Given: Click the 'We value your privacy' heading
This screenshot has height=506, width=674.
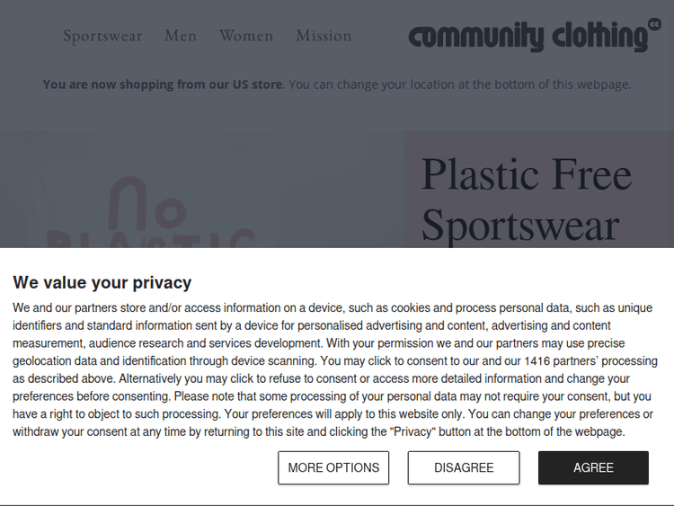Looking at the screenshot, I should (x=102, y=282).
